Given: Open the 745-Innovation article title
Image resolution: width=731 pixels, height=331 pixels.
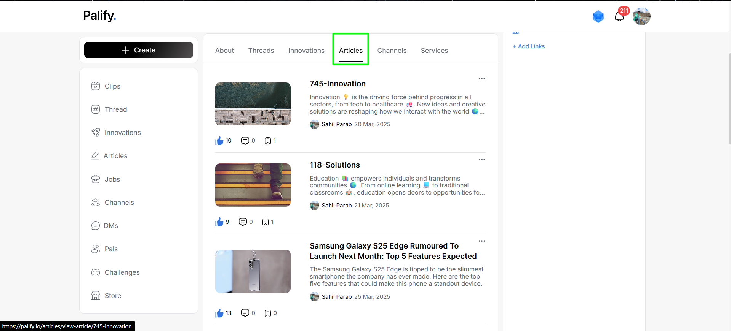Looking at the screenshot, I should [338, 84].
